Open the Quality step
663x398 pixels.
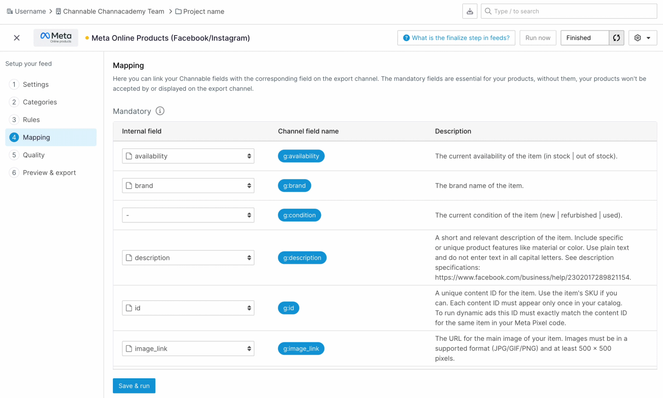pyautogui.click(x=34, y=155)
